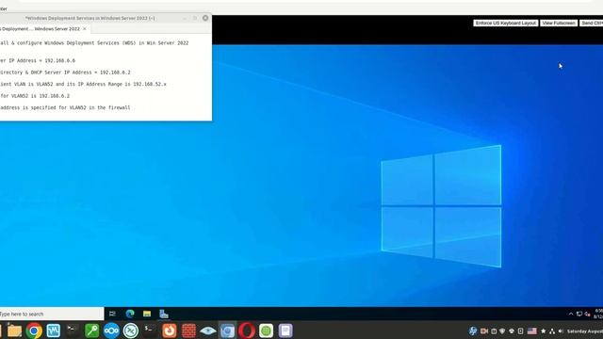Open the remote desktop teal circle icon
Image resolution: width=603 pixels, height=339 pixels.
[x=131, y=331]
